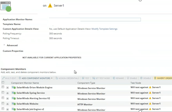Click the Multi Edit pencil icon
This screenshot has height=112, width=172.
click(3, 78)
